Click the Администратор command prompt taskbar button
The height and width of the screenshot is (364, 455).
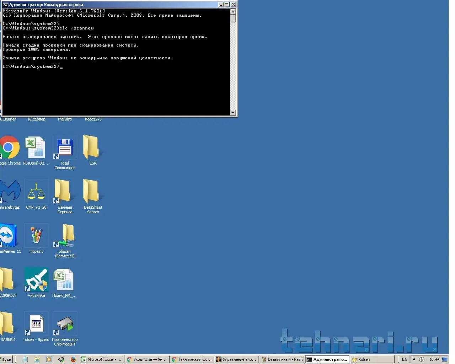pyautogui.click(x=327, y=359)
